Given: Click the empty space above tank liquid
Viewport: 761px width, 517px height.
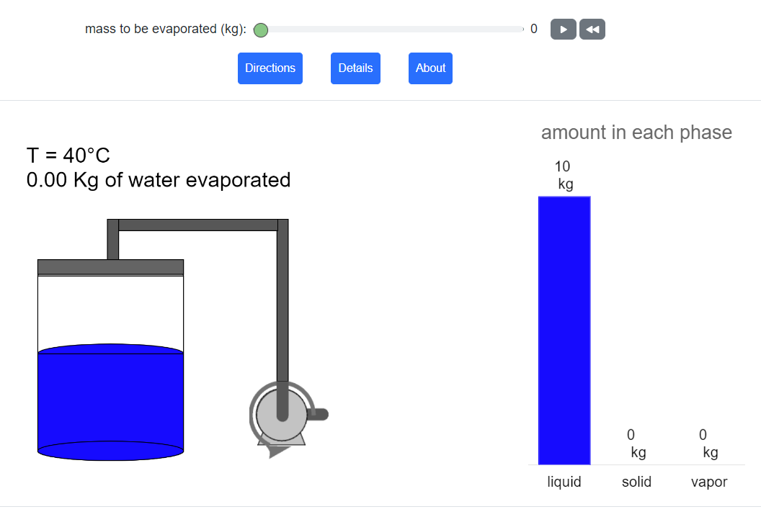Looking at the screenshot, I should 110,311.
